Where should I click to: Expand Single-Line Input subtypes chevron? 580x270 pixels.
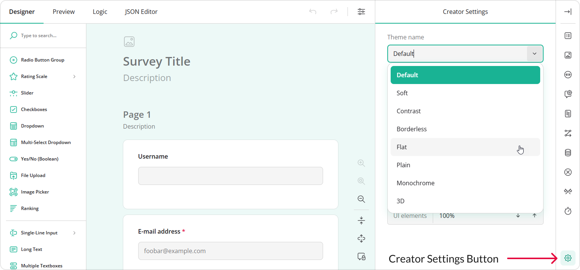74,233
